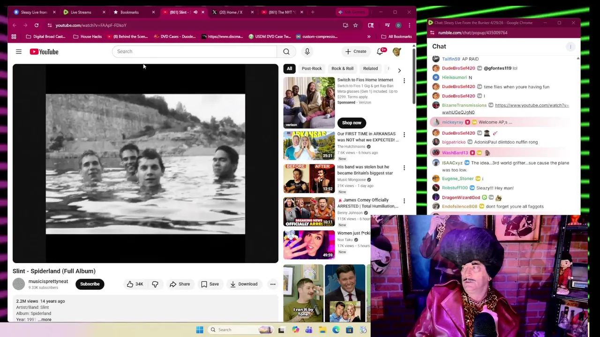Screen dimensions: 600x337
Task: Open options for the James Comey video
Action: coord(404,201)
